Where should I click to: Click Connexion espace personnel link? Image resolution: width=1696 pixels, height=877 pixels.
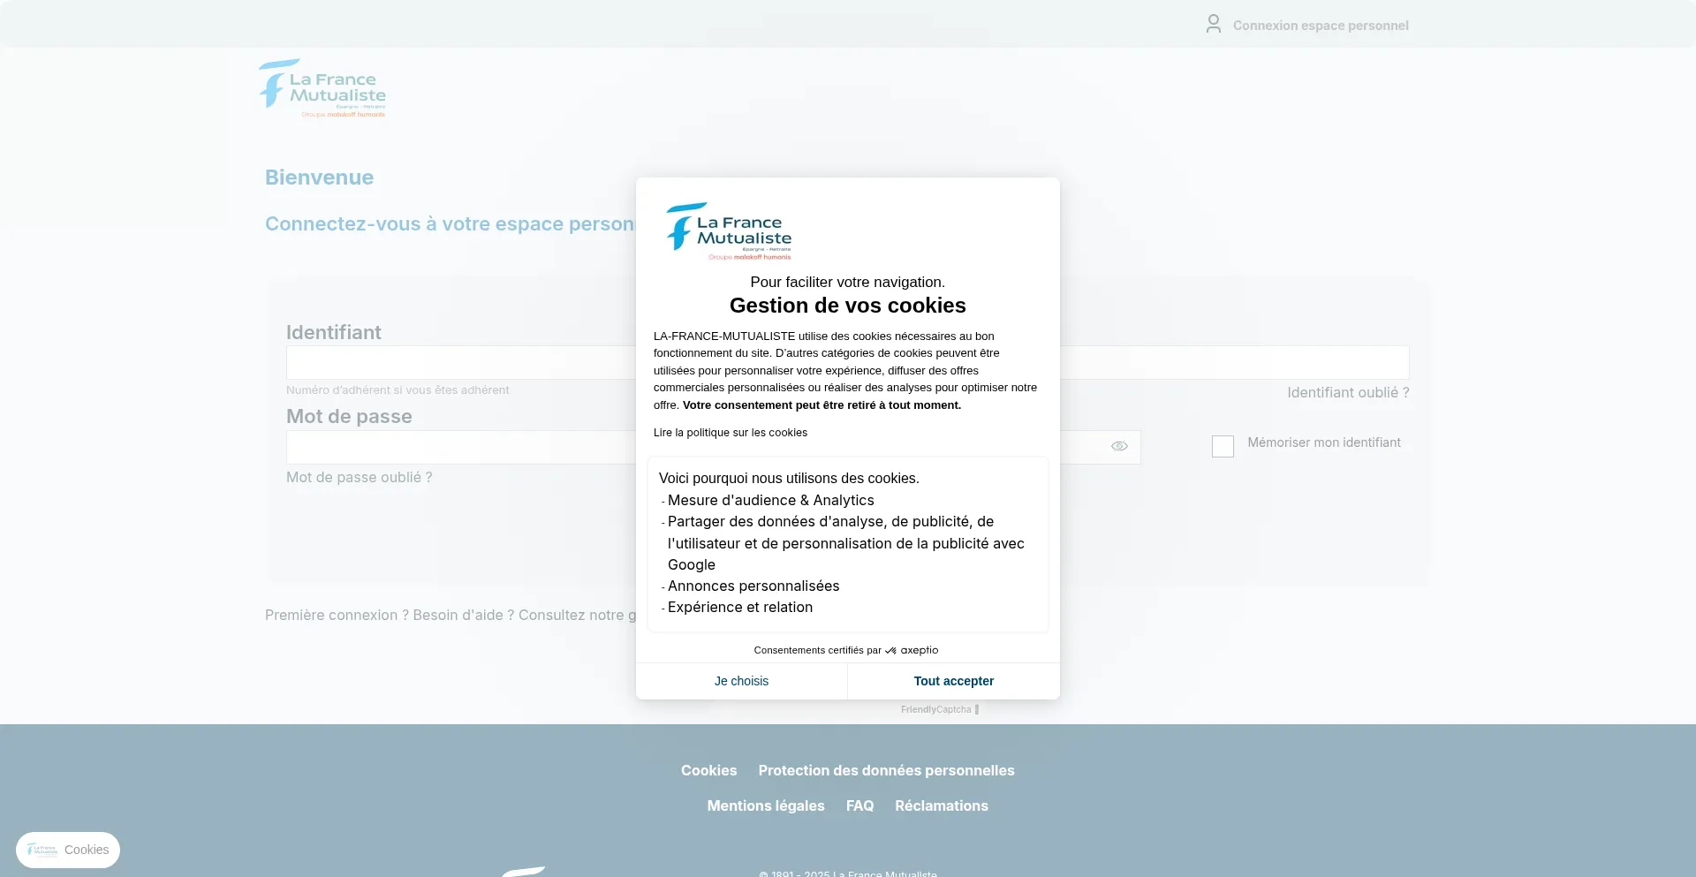1320,26
